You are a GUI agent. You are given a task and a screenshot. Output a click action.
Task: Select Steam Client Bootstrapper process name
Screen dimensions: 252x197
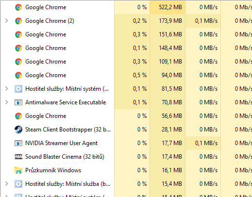click(68, 130)
